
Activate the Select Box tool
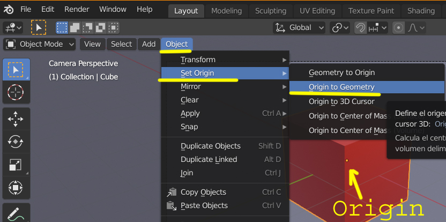[15, 69]
